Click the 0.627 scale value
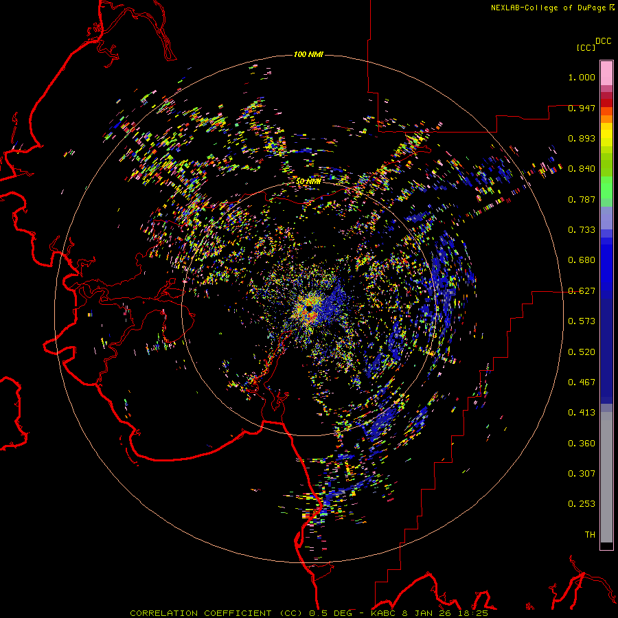The width and height of the screenshot is (618, 618). pyautogui.click(x=582, y=291)
